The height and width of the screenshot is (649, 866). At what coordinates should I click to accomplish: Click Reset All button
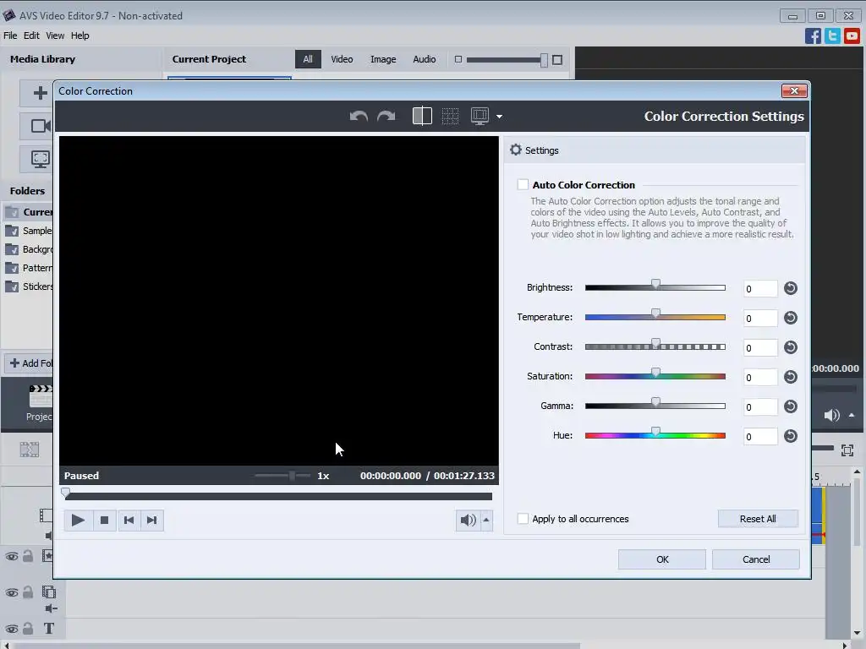(x=758, y=519)
